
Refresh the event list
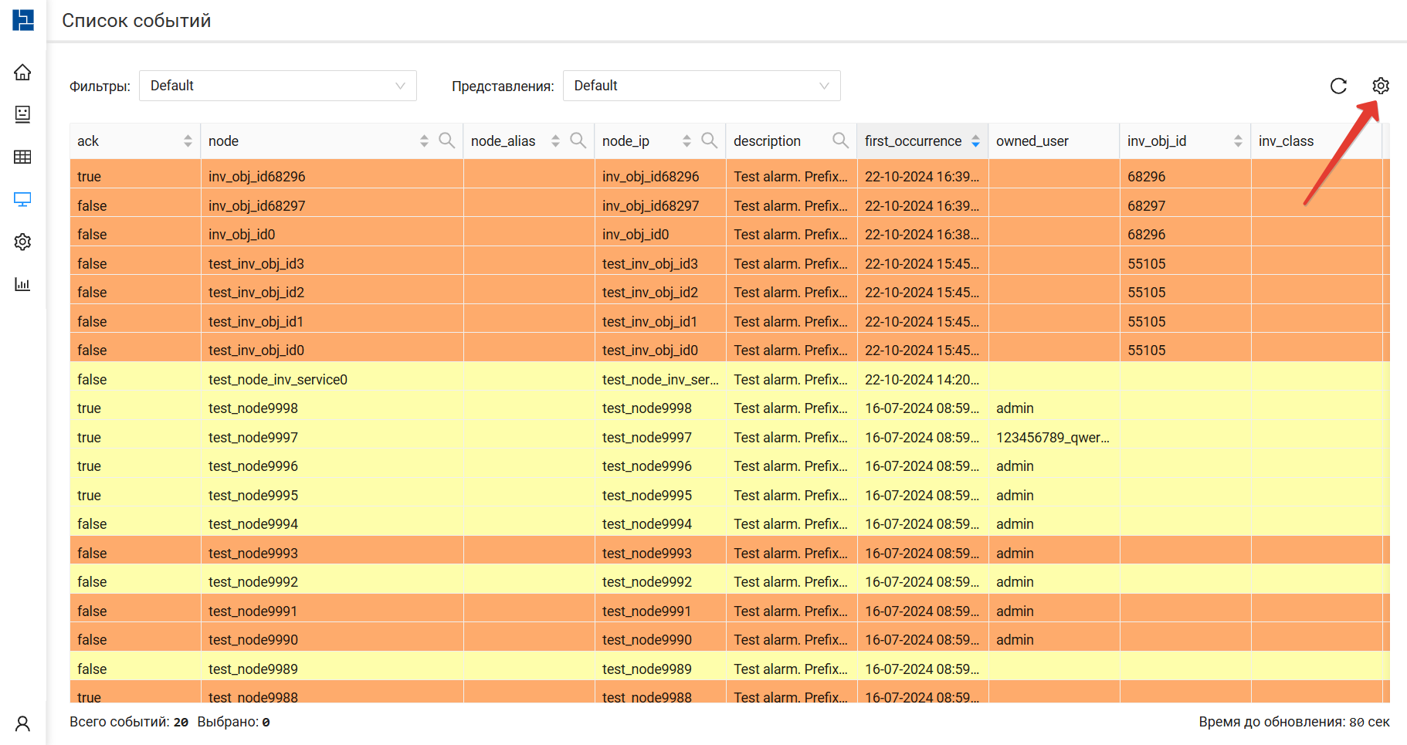pyautogui.click(x=1338, y=86)
